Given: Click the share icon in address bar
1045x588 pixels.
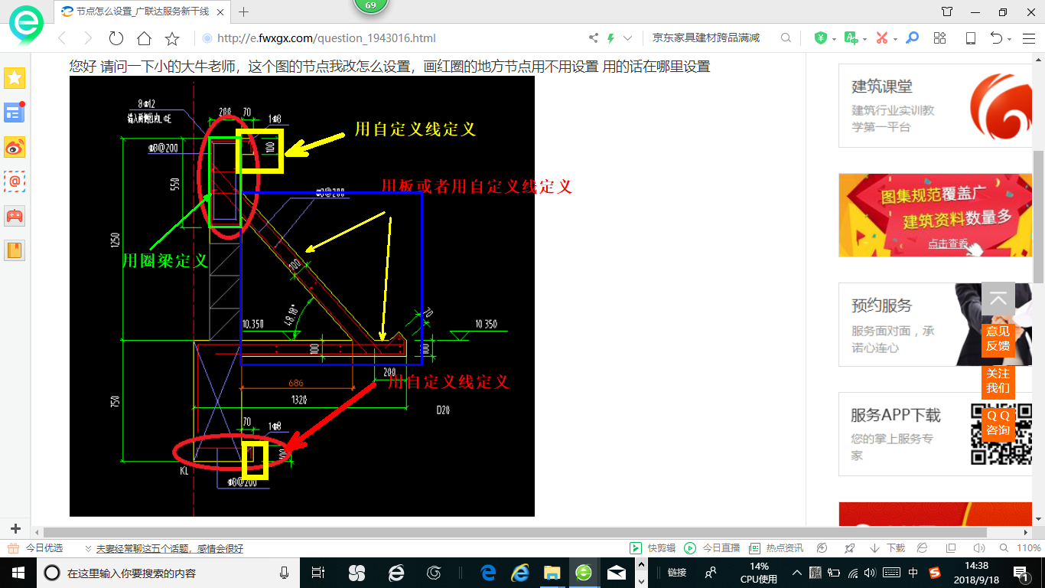Looking at the screenshot, I should coord(594,38).
